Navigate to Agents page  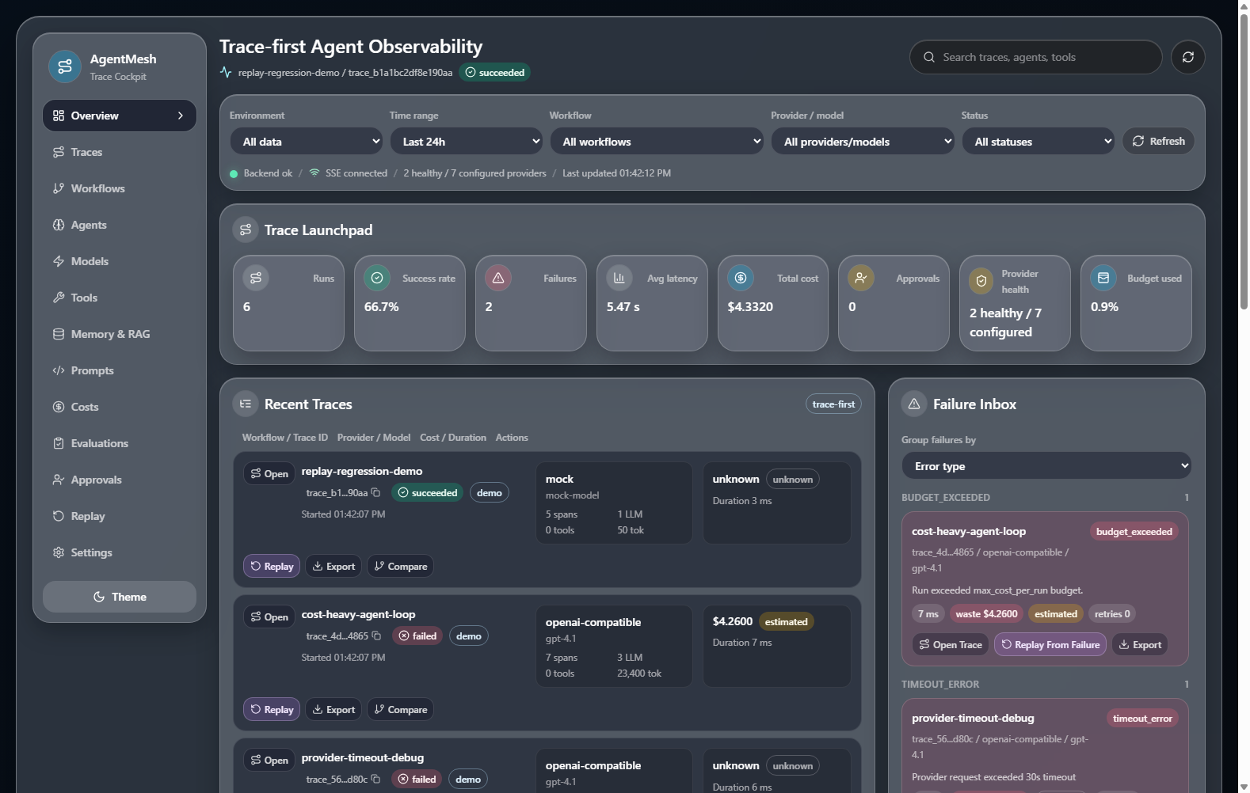pos(120,225)
